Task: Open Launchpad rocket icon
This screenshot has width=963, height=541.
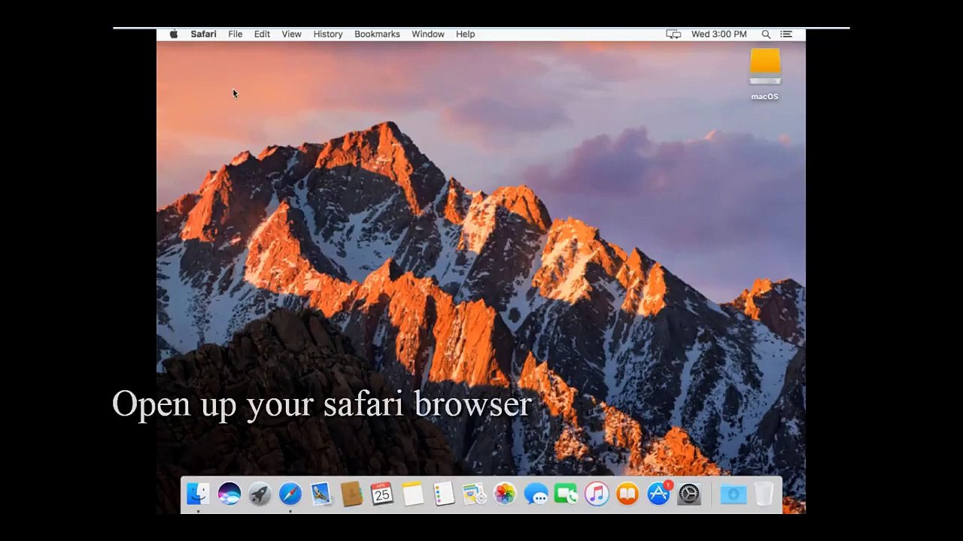Action: (260, 494)
